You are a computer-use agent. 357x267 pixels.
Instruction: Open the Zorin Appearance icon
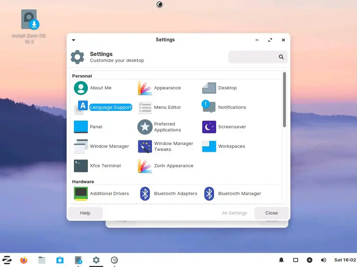click(x=145, y=166)
